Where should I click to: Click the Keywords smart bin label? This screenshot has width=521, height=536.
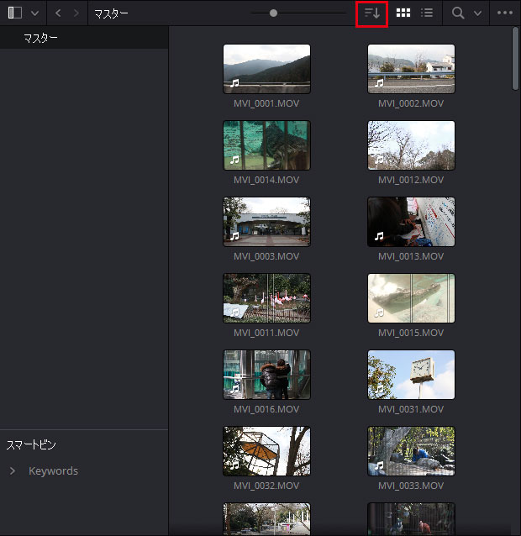click(53, 471)
